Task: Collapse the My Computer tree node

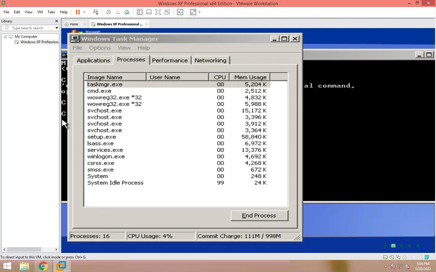Action: (x=5, y=37)
